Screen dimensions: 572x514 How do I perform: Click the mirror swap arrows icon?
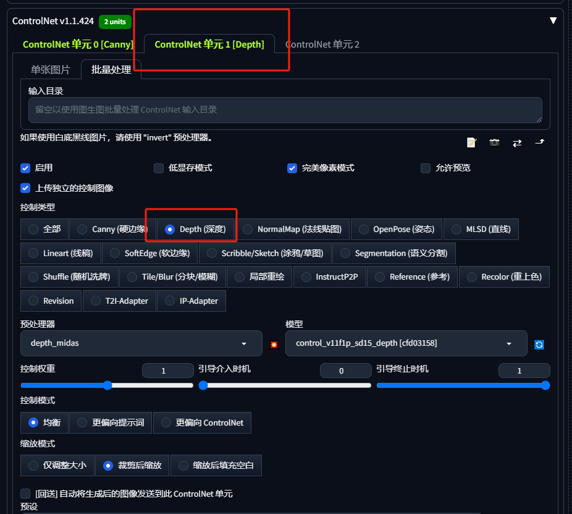tap(517, 143)
